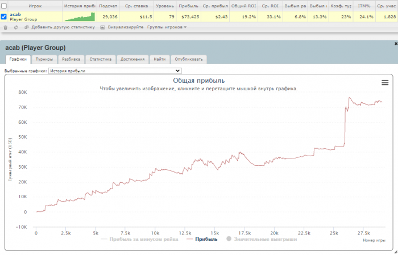Click the trash delete icon
The width and height of the screenshot is (398, 255).
pos(5,27)
